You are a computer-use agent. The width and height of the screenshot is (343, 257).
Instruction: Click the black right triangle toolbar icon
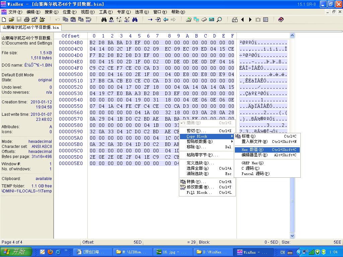250,20
